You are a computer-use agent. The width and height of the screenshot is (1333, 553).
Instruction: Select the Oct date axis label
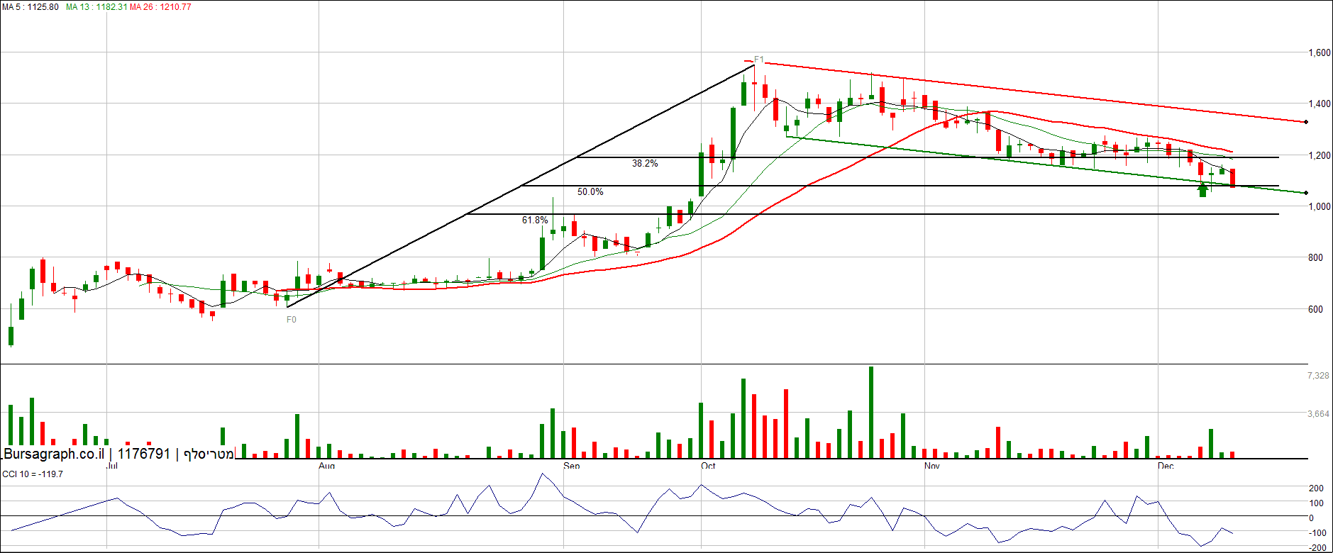(x=708, y=466)
